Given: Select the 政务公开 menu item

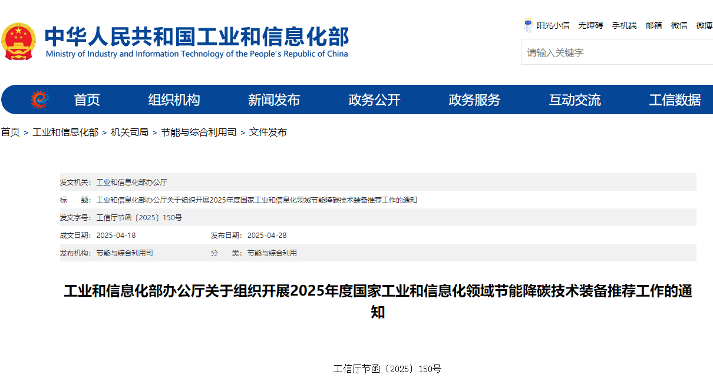Looking at the screenshot, I should (x=374, y=100).
